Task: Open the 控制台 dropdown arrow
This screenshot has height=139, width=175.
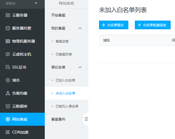Action: (36, 3)
